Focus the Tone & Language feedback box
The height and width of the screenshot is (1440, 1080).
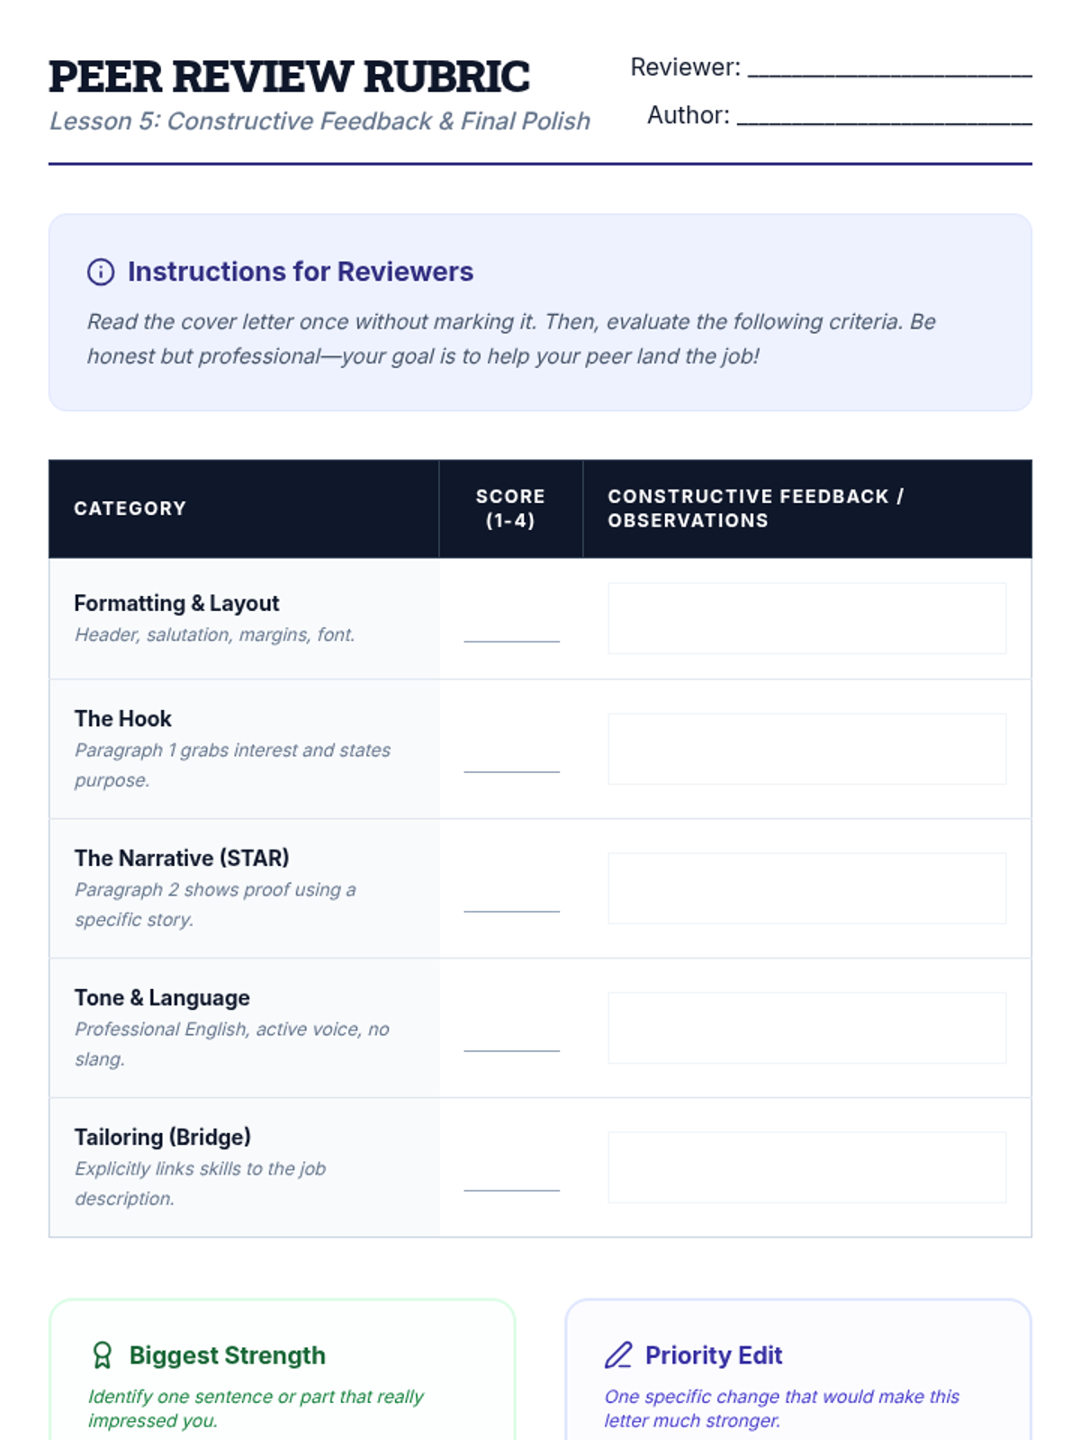(x=806, y=1028)
